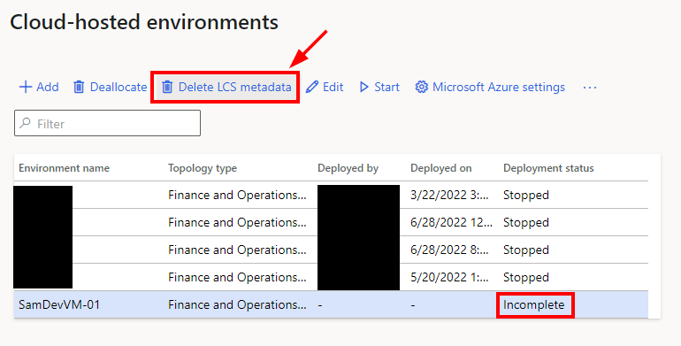This screenshot has width=681, height=346.
Task: Click the pencil icon beside Edit
Action: click(312, 87)
